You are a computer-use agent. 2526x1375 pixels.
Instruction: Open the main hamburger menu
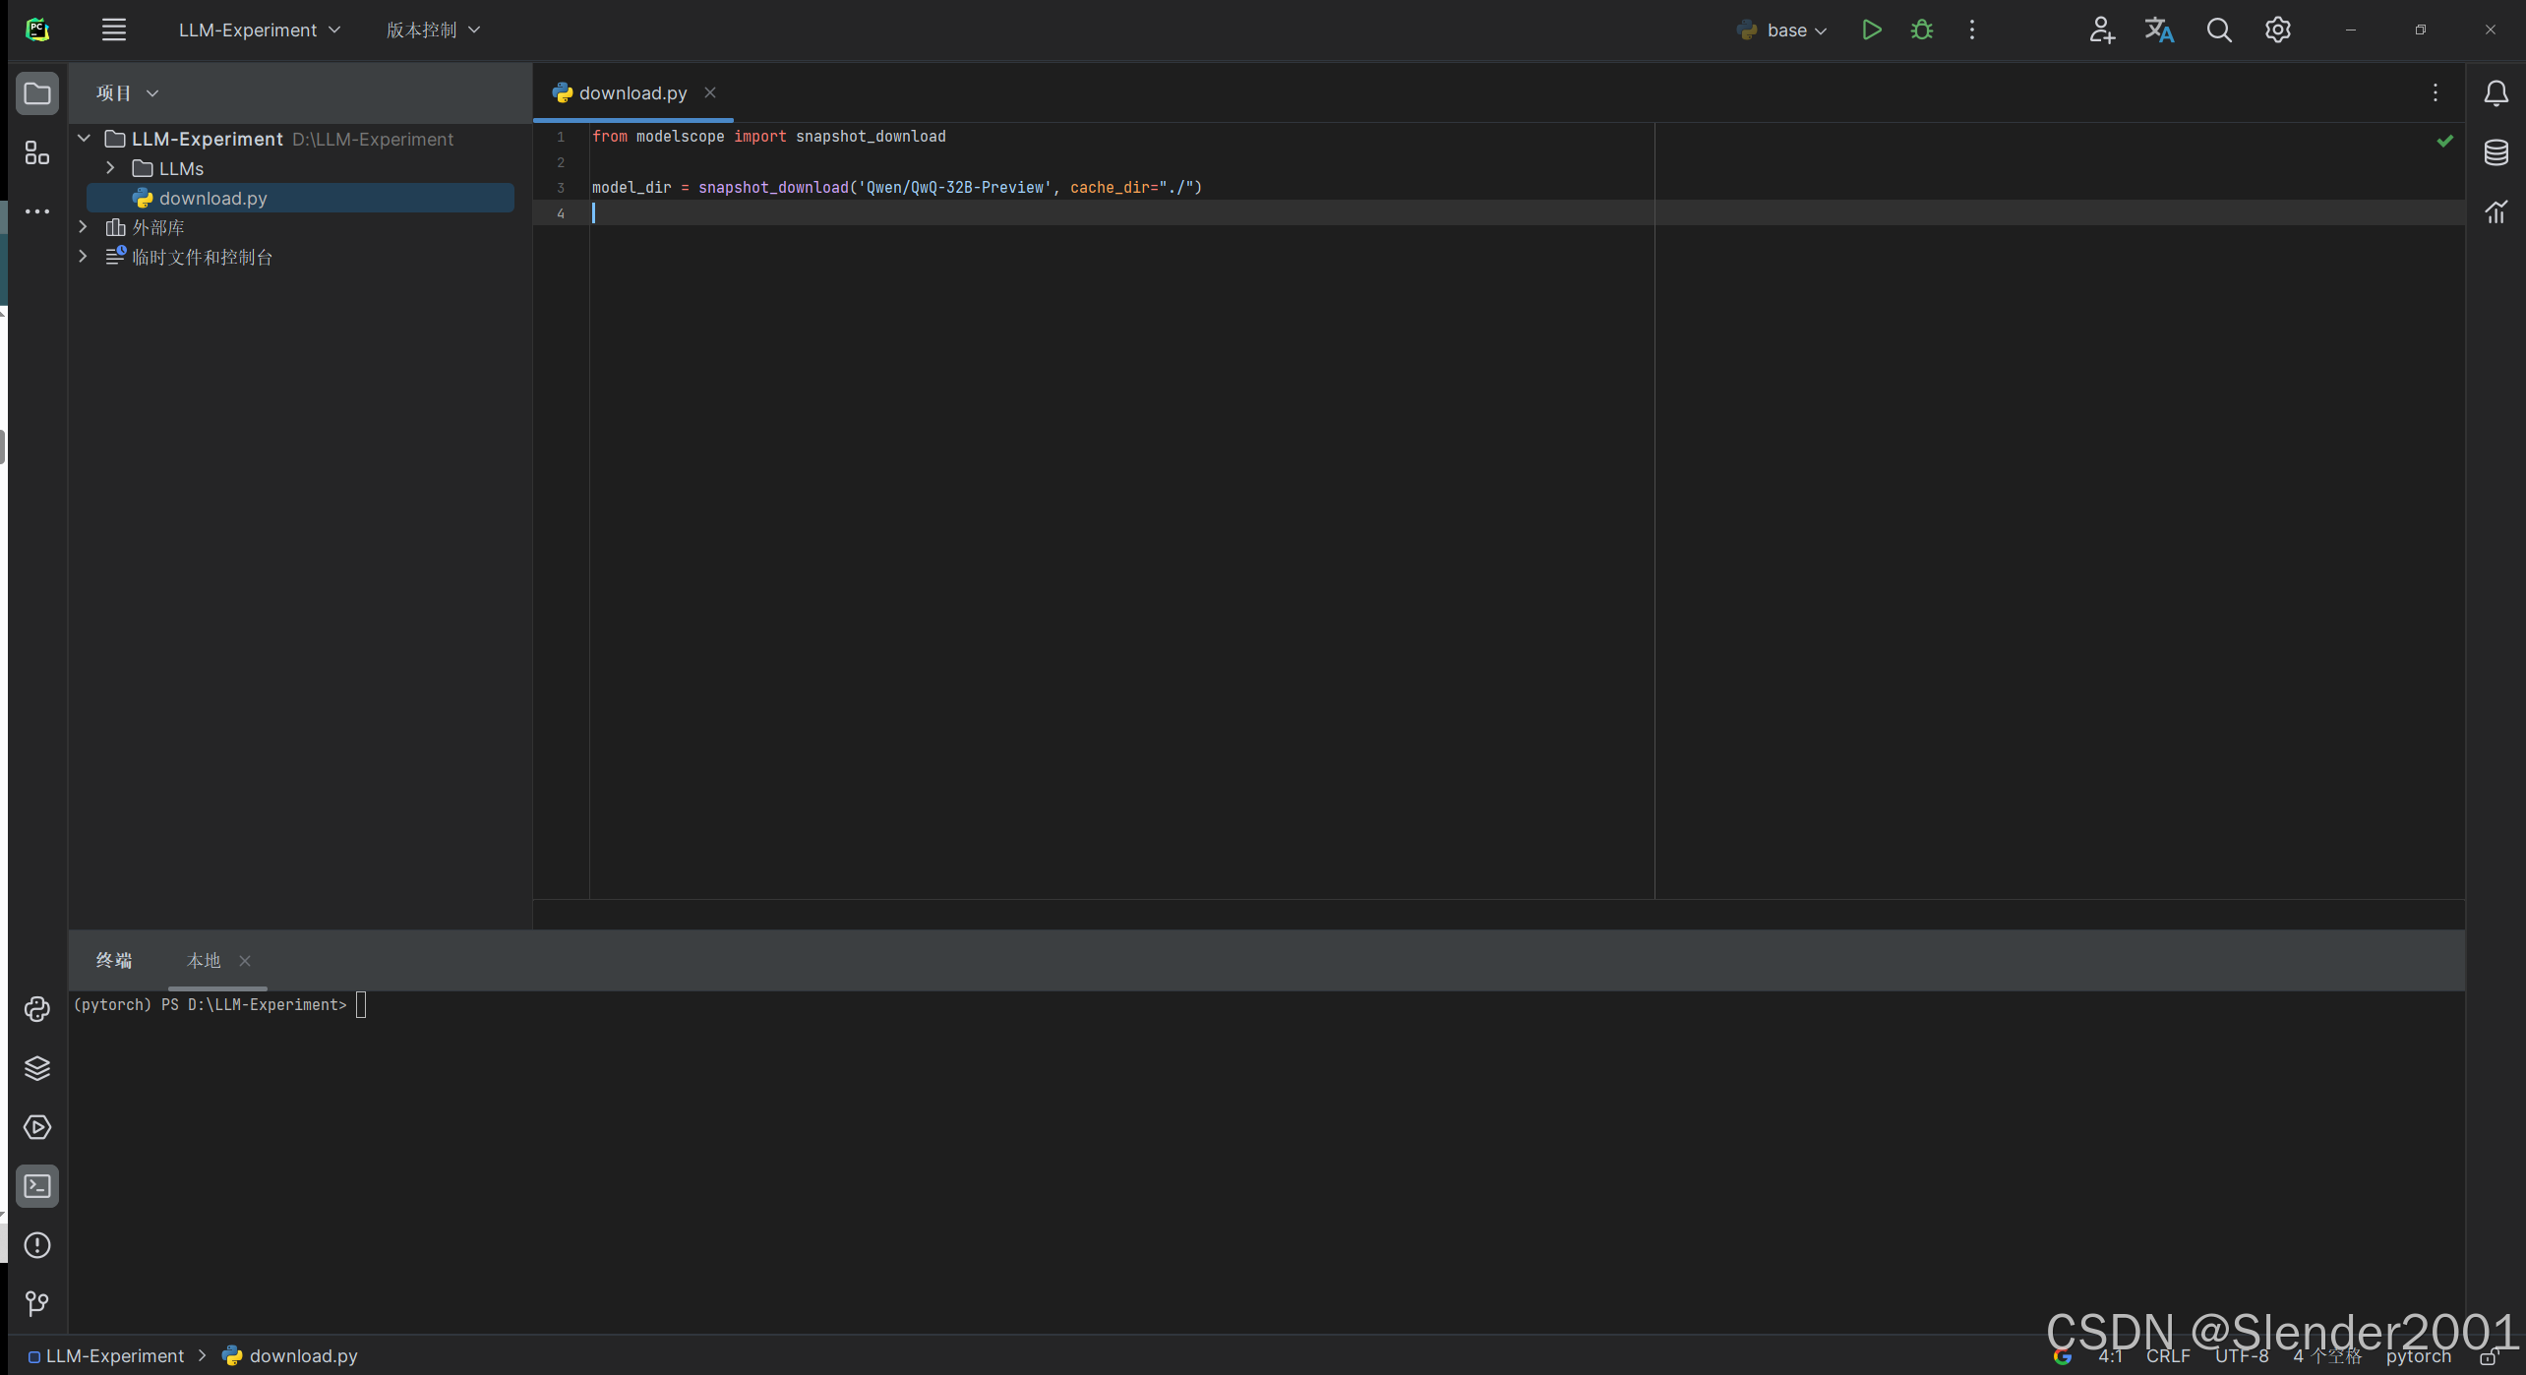[x=114, y=30]
